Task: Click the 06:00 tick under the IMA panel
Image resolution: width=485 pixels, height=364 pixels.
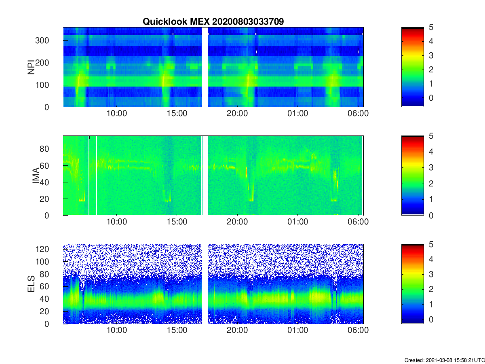Action: (358, 222)
